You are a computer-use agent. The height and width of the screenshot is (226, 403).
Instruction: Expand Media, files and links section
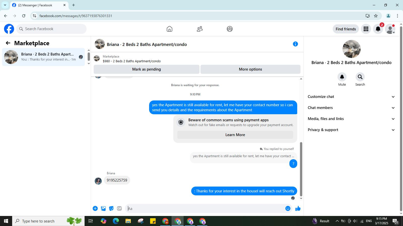pyautogui.click(x=351, y=119)
